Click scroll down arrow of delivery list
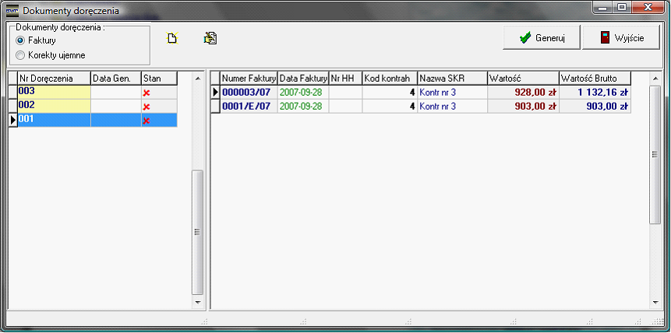This screenshot has width=671, height=333. click(x=197, y=302)
